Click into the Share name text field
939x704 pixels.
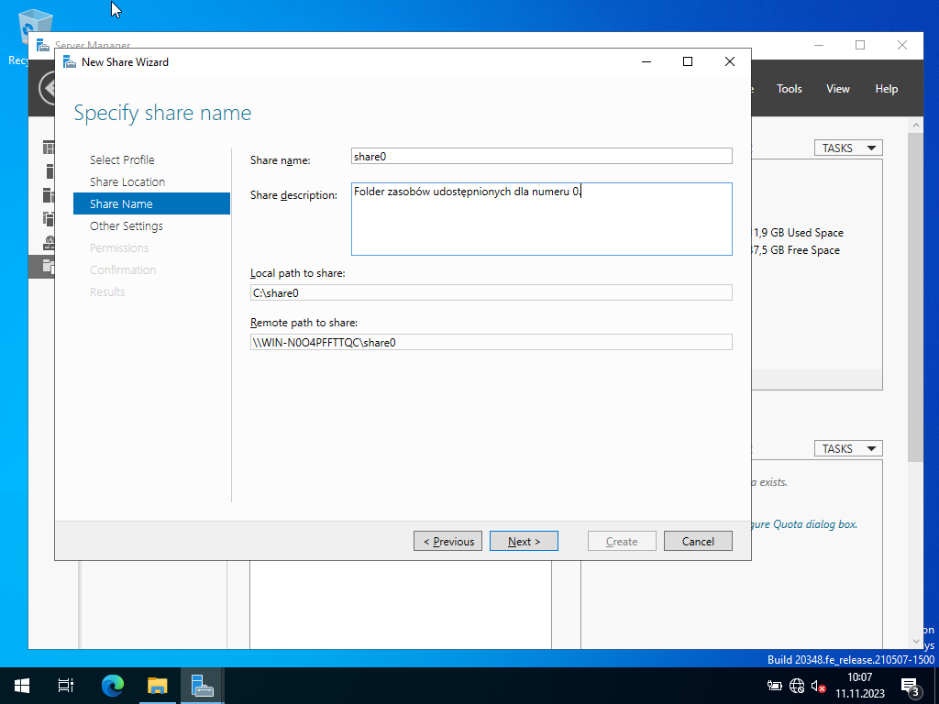541,157
